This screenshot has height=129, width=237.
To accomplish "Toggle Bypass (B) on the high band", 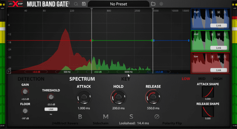I will coord(212,12).
